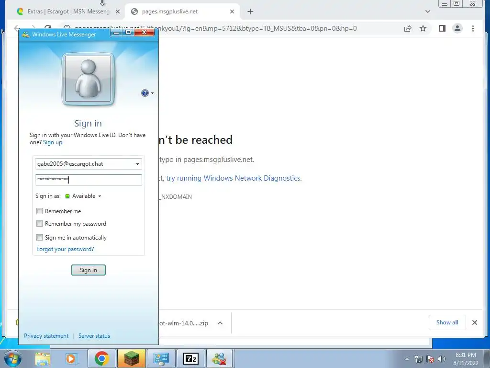Tick the Remember me checkbox
The height and width of the screenshot is (368, 490).
[39, 211]
